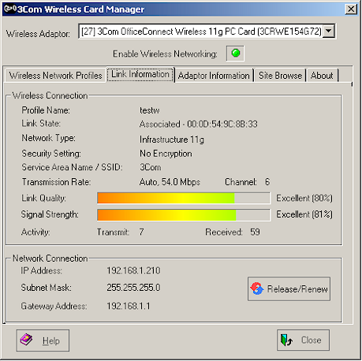The width and height of the screenshot is (362, 361).
Task: Click the Transmit count 7
Action: pos(141,232)
